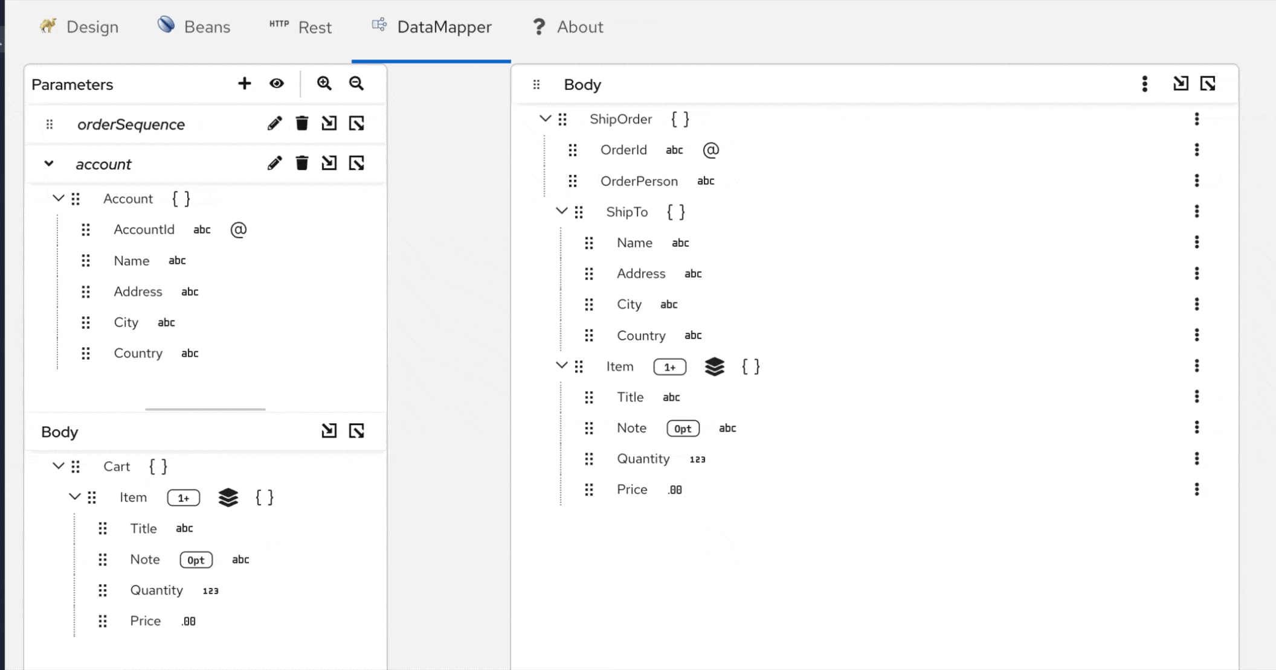The image size is (1276, 670).
Task: Detach schema from orderSequence parameter
Action: 356,123
